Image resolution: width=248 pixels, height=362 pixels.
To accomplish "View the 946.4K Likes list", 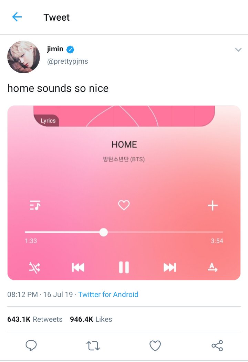I will point(91,319).
